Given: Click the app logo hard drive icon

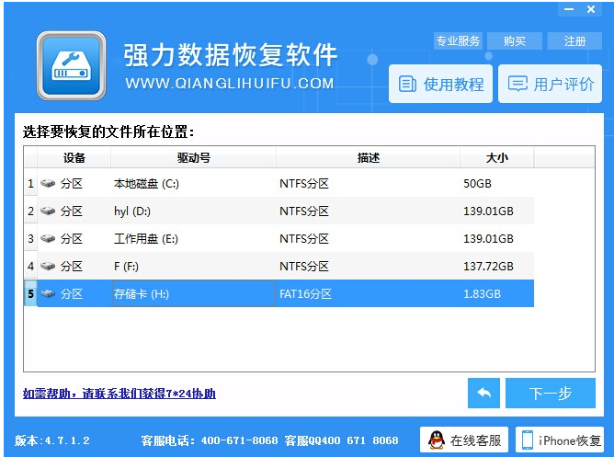Looking at the screenshot, I should (x=71, y=65).
